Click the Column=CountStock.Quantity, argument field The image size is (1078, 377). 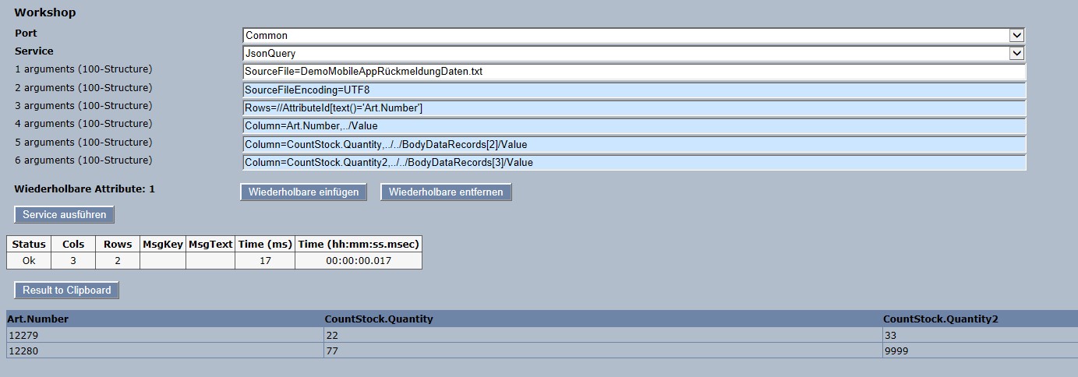coord(634,144)
